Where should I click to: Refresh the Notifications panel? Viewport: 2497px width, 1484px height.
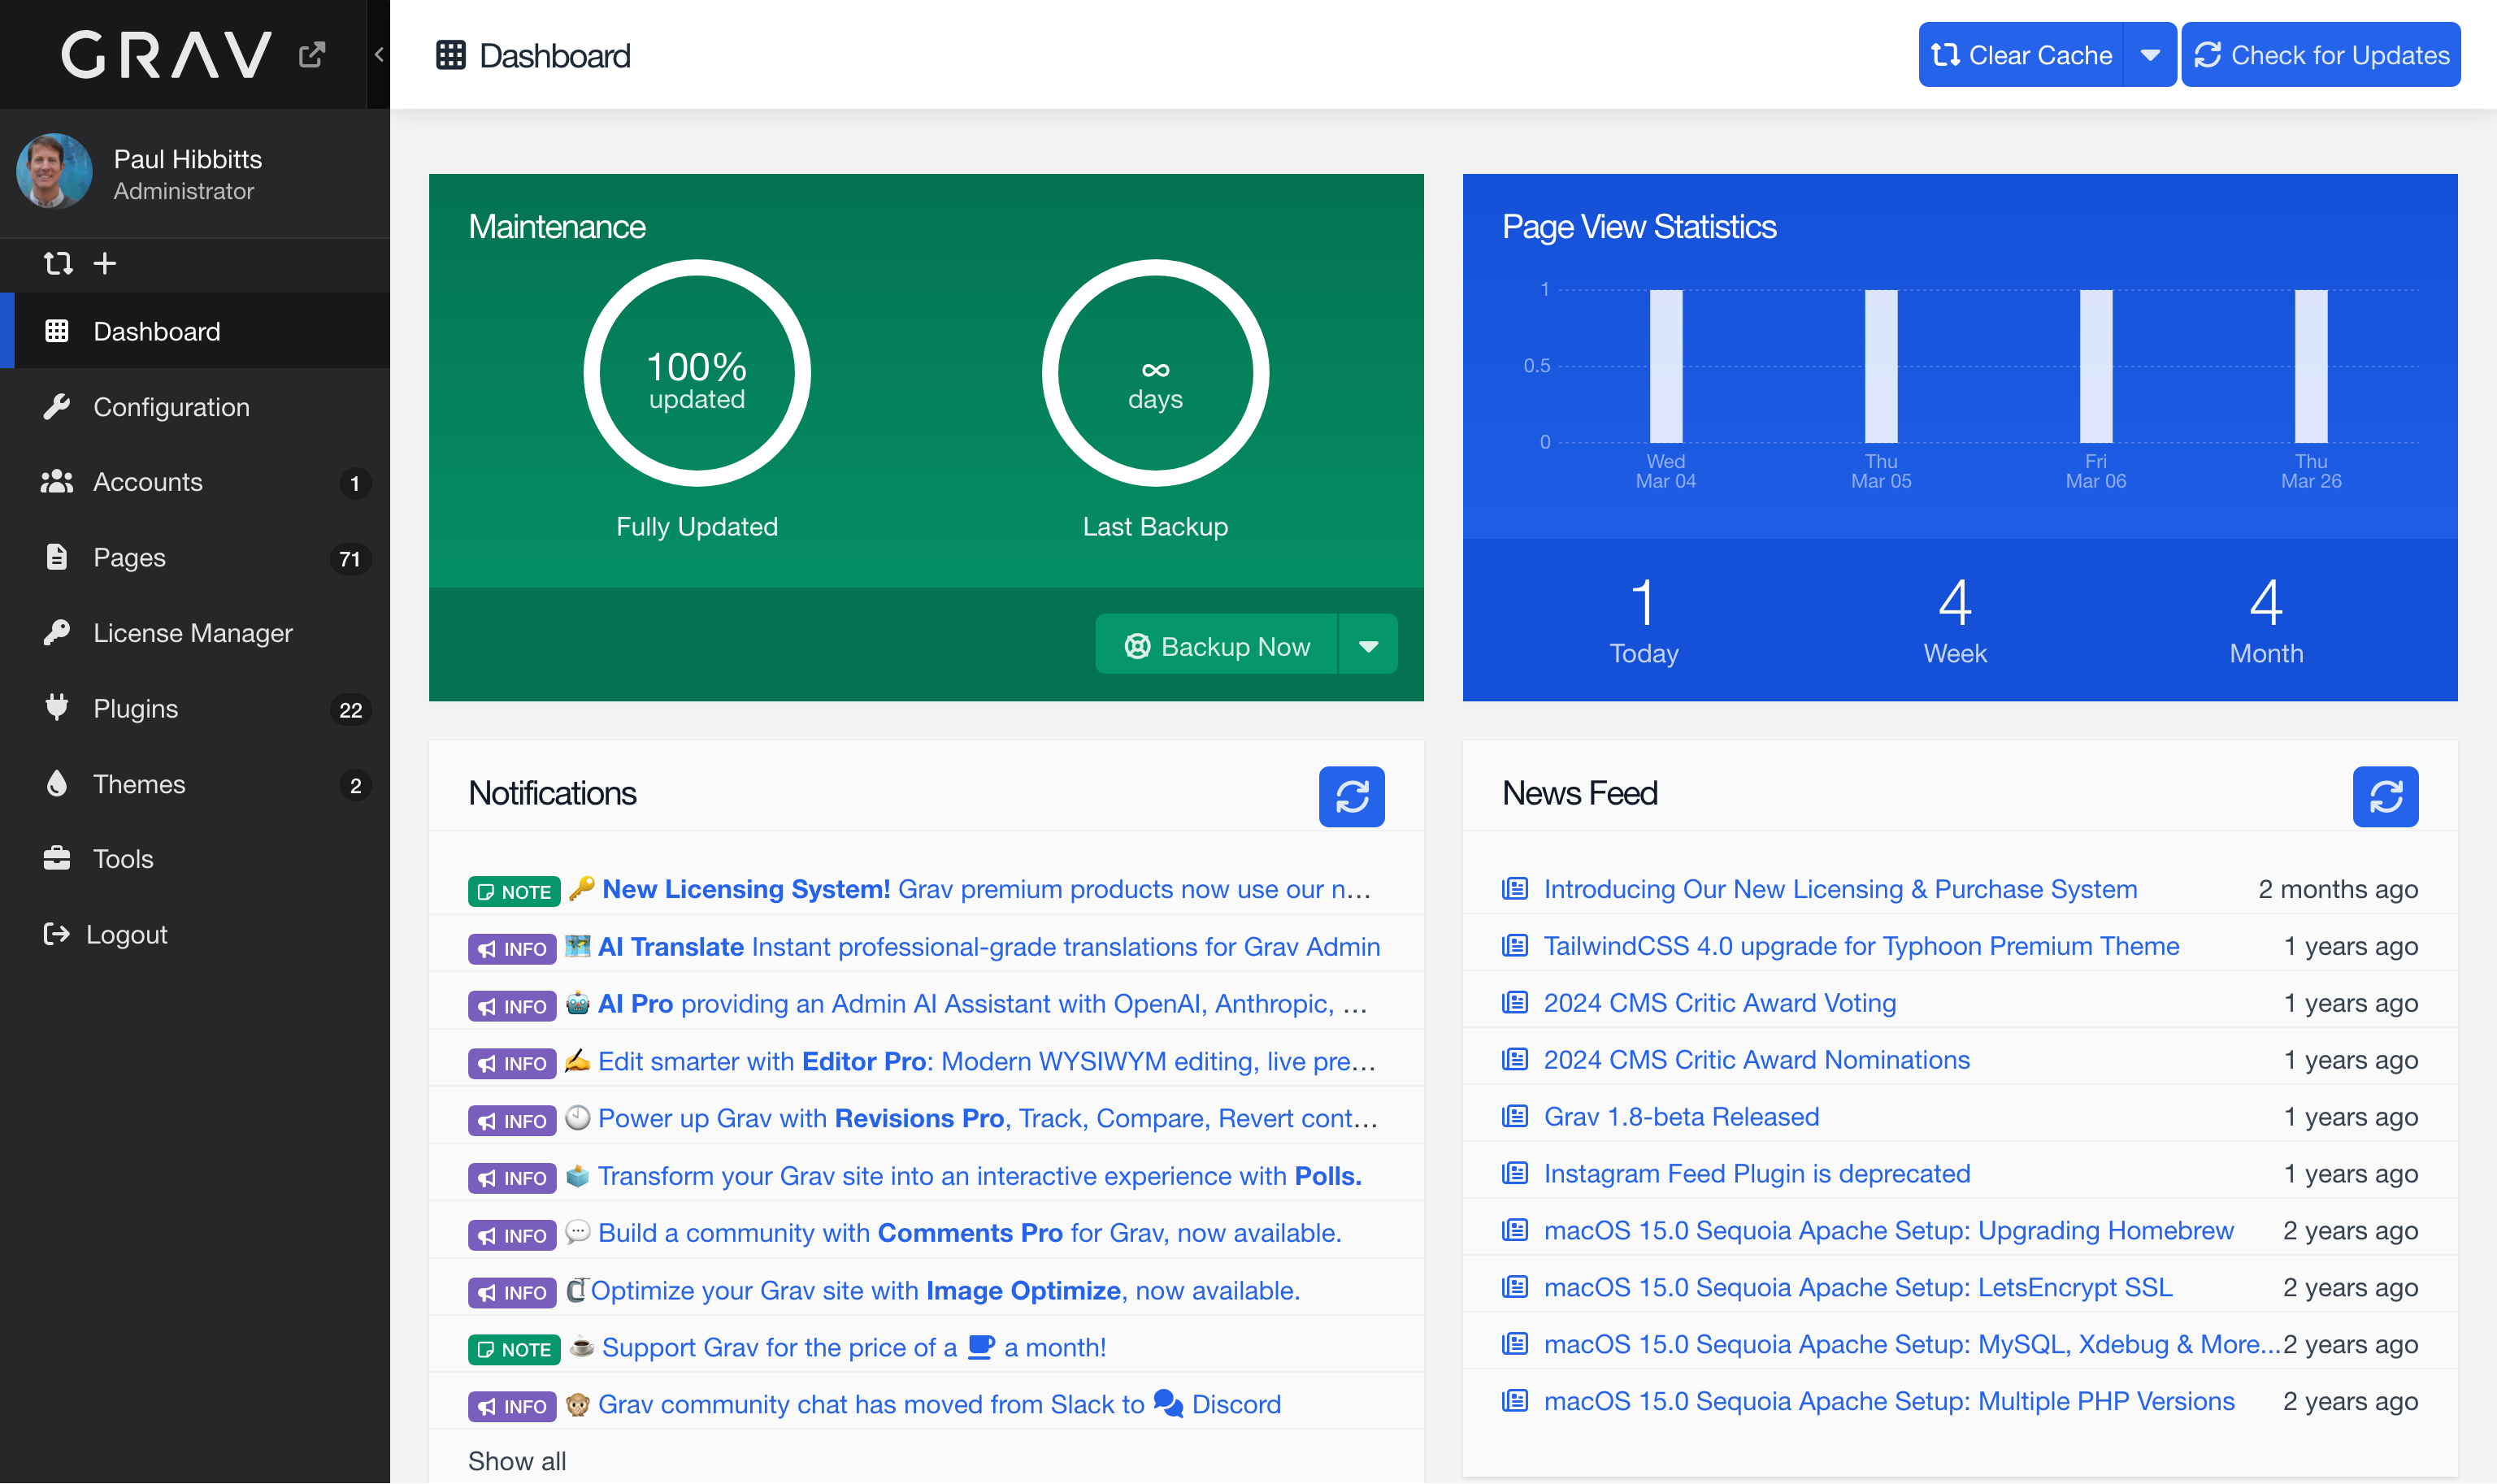point(1352,796)
